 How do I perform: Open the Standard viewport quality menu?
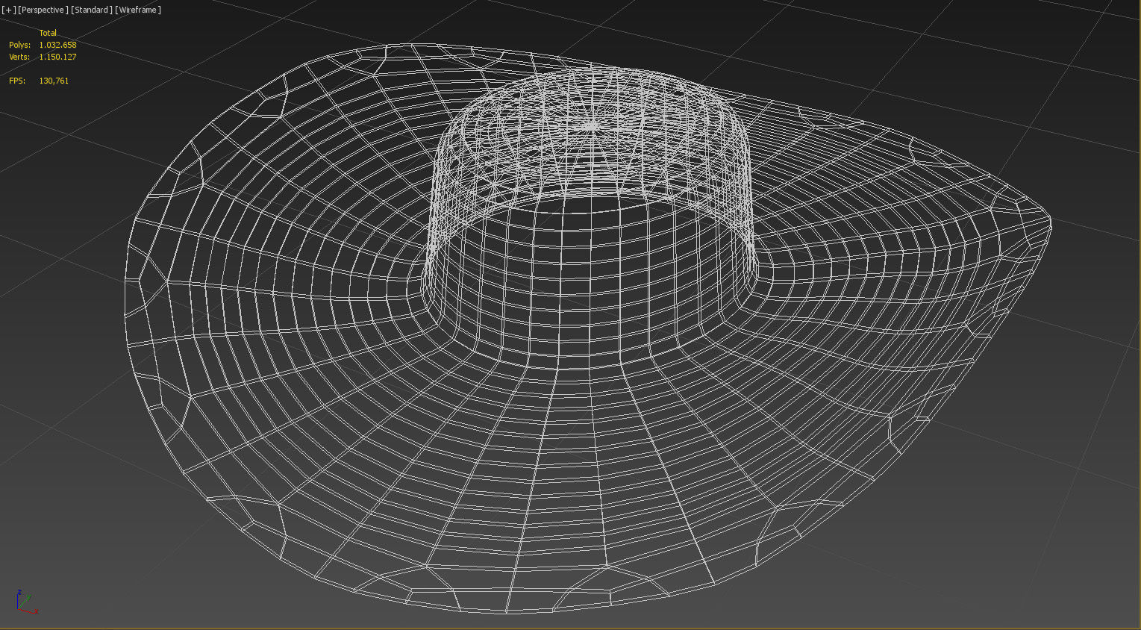coord(92,10)
